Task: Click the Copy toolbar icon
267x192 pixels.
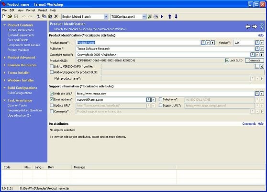Action: [44, 16]
